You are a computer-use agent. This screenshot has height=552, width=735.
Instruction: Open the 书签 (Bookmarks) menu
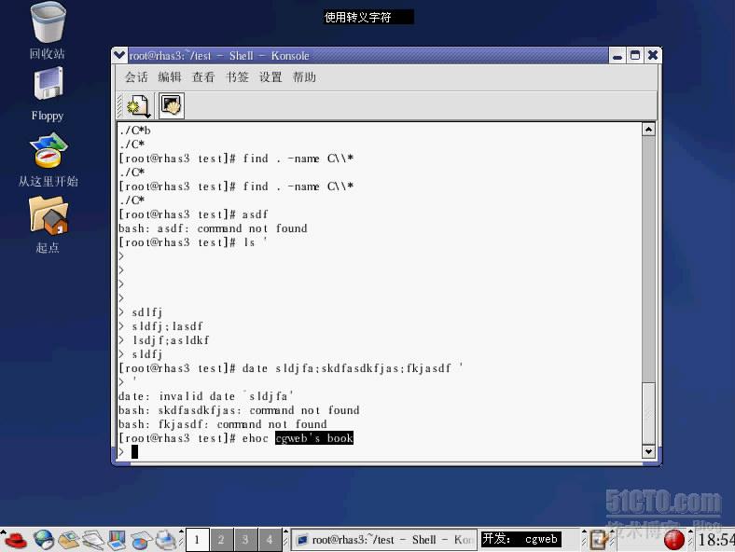coord(237,77)
